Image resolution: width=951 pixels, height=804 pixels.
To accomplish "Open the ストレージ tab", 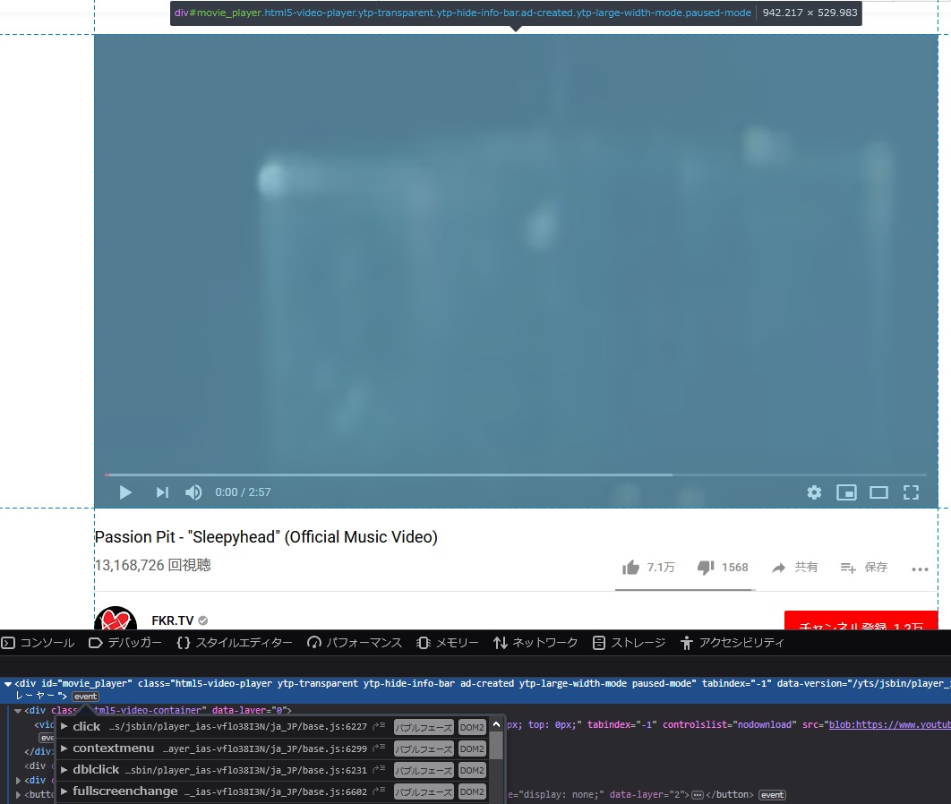I will (629, 643).
